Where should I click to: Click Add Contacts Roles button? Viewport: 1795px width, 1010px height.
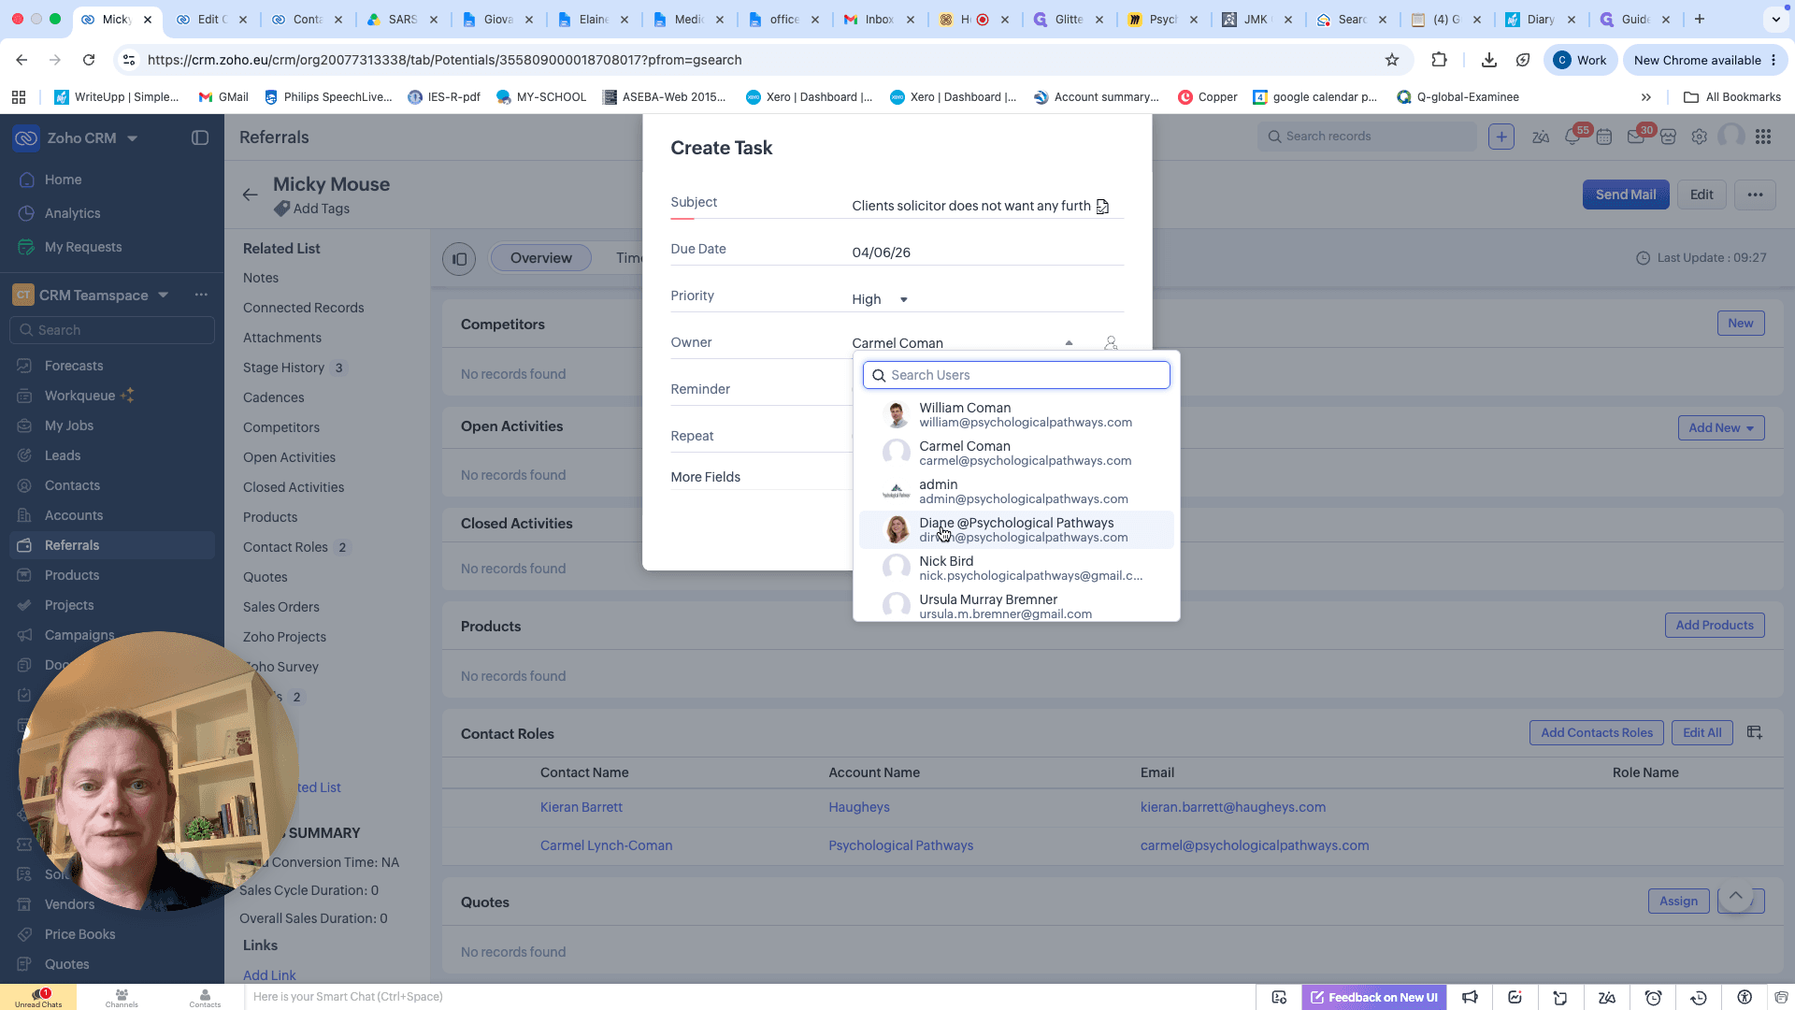(x=1596, y=732)
